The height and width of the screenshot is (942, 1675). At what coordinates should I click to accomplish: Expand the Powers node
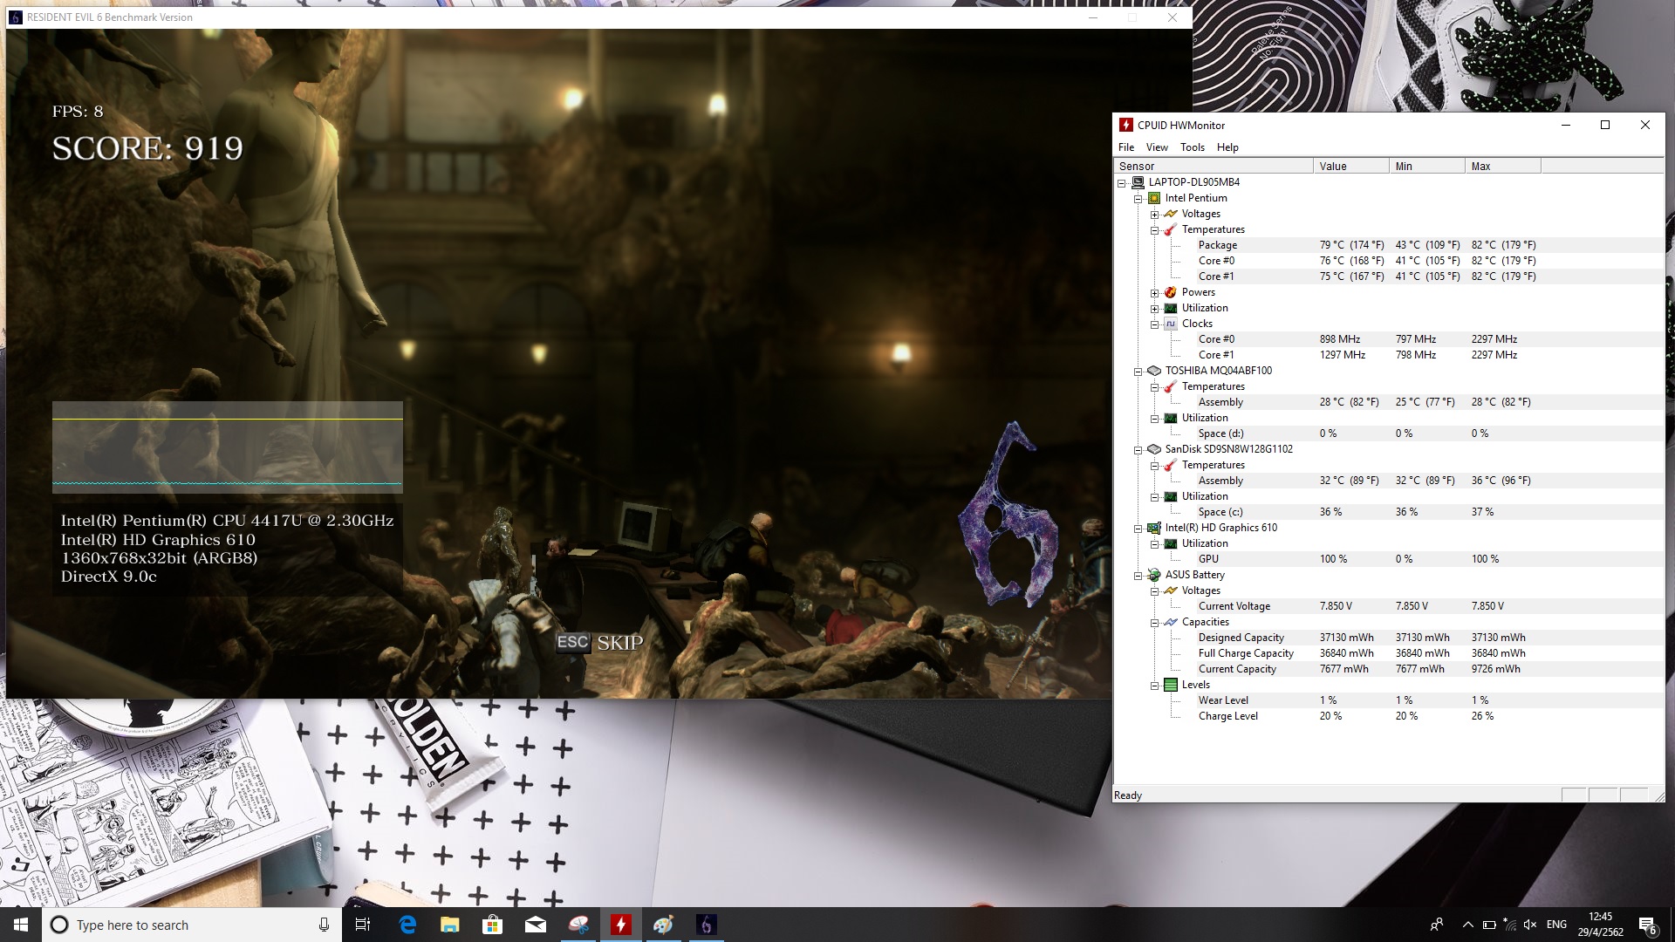[x=1155, y=293]
